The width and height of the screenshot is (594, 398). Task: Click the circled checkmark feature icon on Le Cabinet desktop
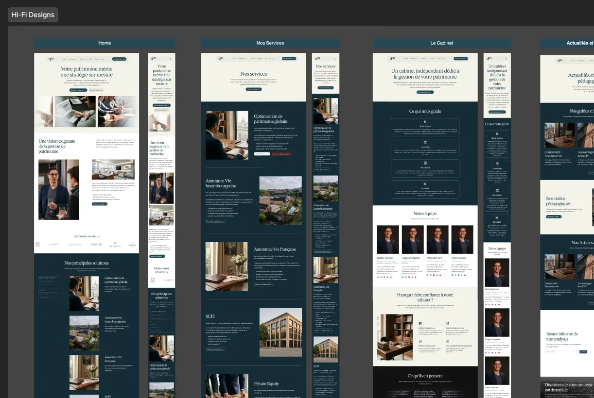click(x=420, y=341)
